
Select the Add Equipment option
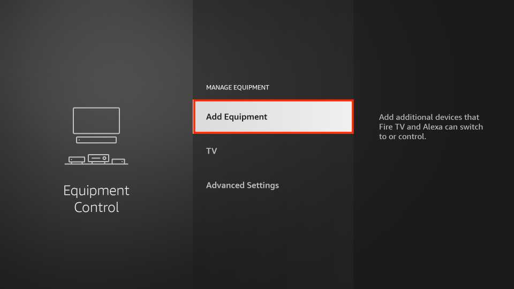coord(273,117)
